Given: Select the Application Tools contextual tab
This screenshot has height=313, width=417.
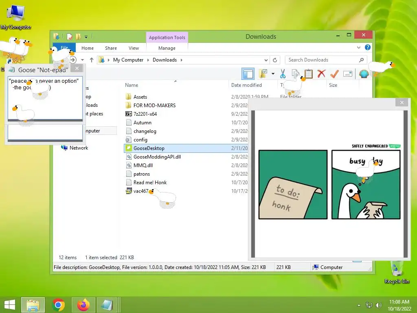Looking at the screenshot, I should click(x=167, y=37).
